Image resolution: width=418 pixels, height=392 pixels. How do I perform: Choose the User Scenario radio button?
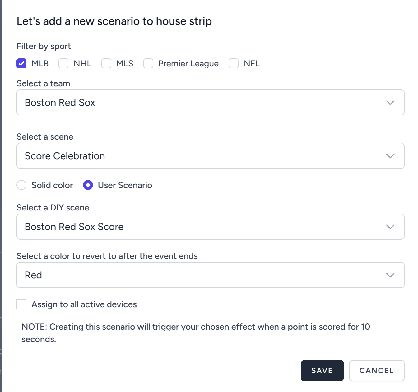(88, 185)
